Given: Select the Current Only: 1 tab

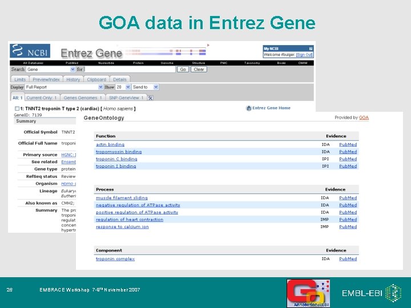Looking at the screenshot, I should 42,98.
